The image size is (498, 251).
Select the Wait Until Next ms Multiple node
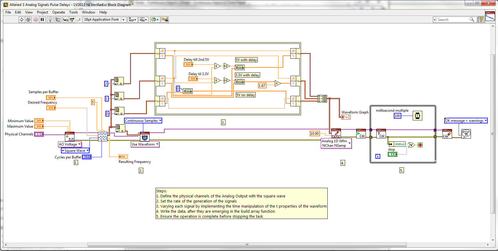click(x=418, y=116)
